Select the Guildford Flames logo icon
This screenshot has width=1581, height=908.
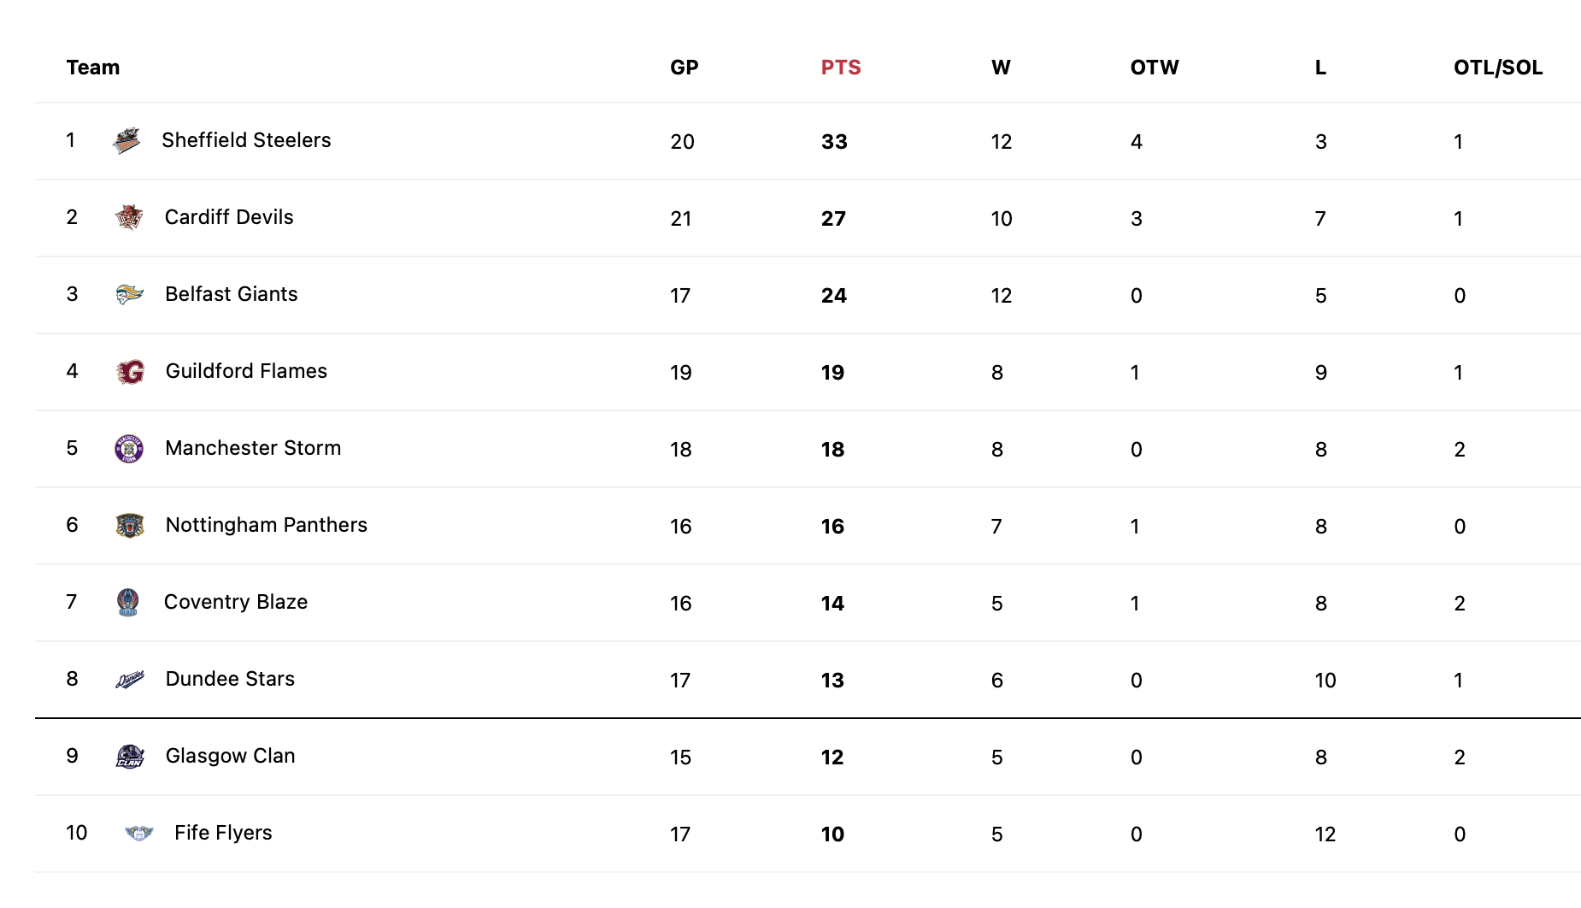pos(130,372)
